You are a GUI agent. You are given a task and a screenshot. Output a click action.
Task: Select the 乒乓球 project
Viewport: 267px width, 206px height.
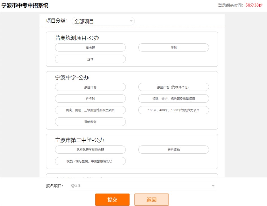tap(90, 98)
